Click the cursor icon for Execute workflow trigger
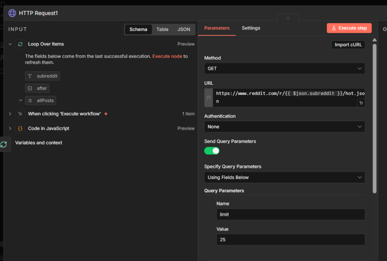This screenshot has width=387, height=261. click(x=20, y=113)
